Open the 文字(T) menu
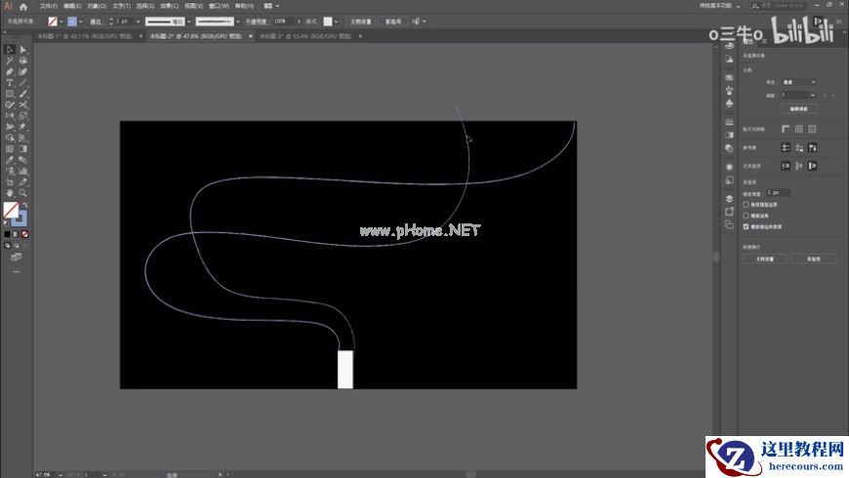 click(x=121, y=6)
